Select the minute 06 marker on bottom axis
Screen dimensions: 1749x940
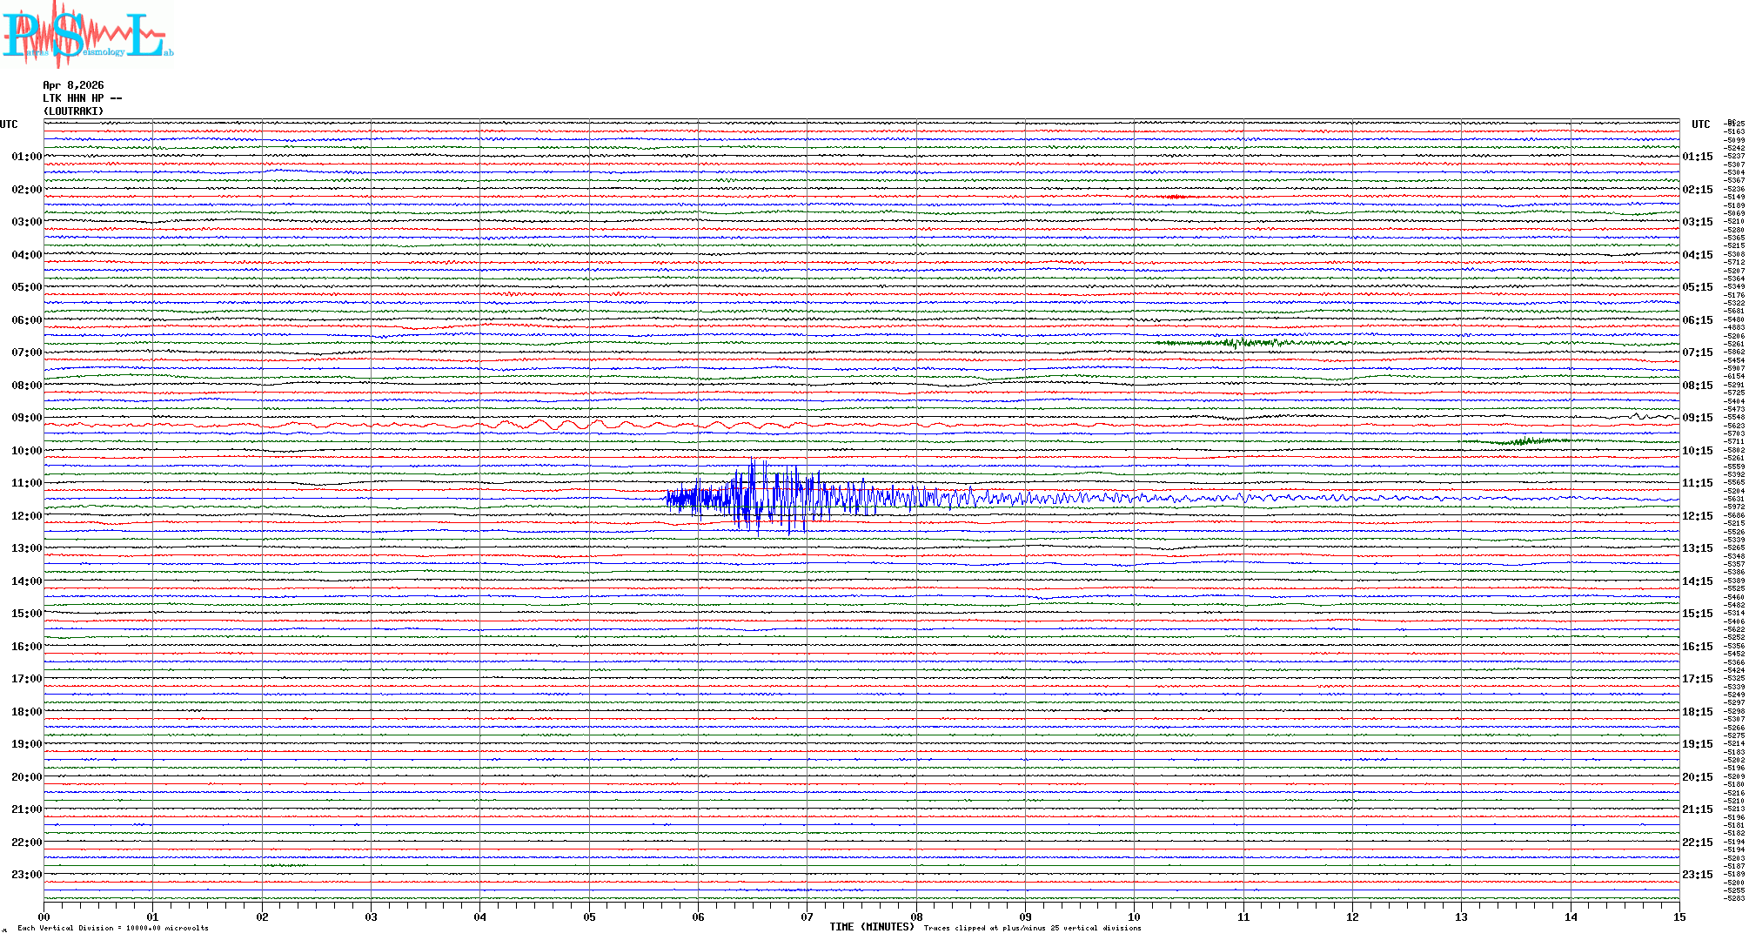click(698, 916)
